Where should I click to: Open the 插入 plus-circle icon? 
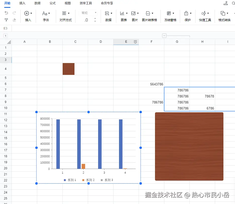point(26,13)
